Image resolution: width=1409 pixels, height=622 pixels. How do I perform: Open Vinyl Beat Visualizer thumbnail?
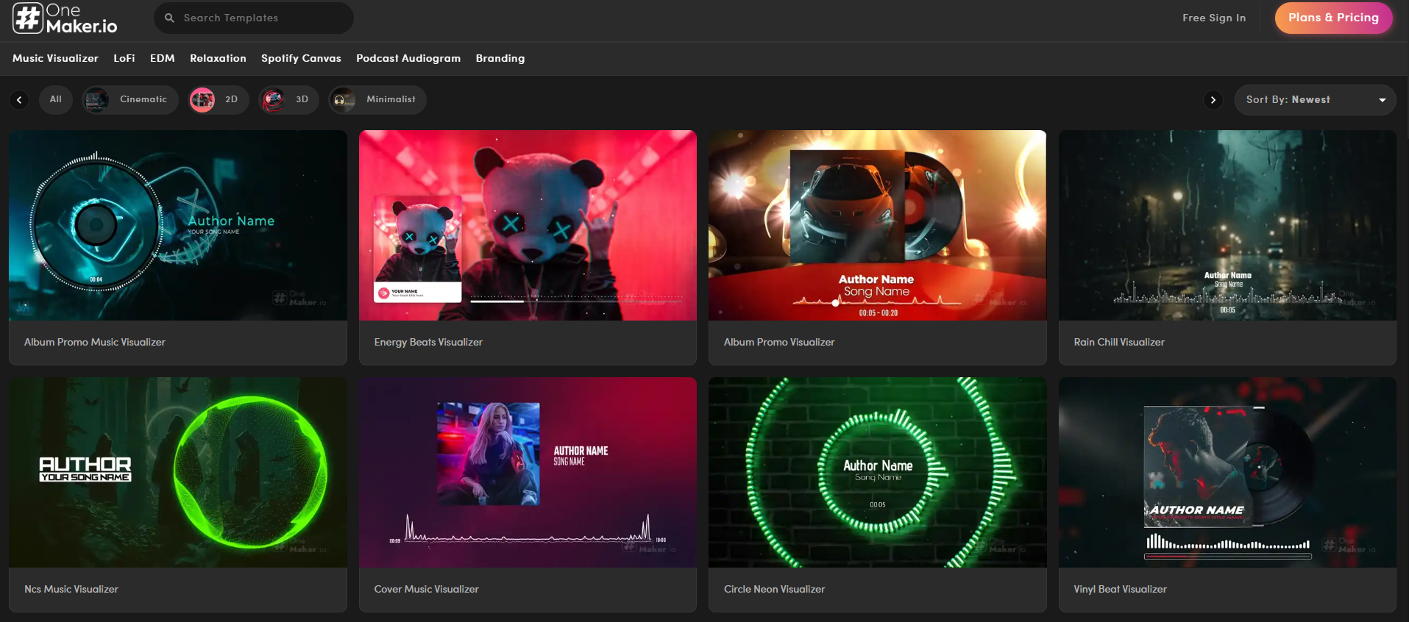point(1227,473)
